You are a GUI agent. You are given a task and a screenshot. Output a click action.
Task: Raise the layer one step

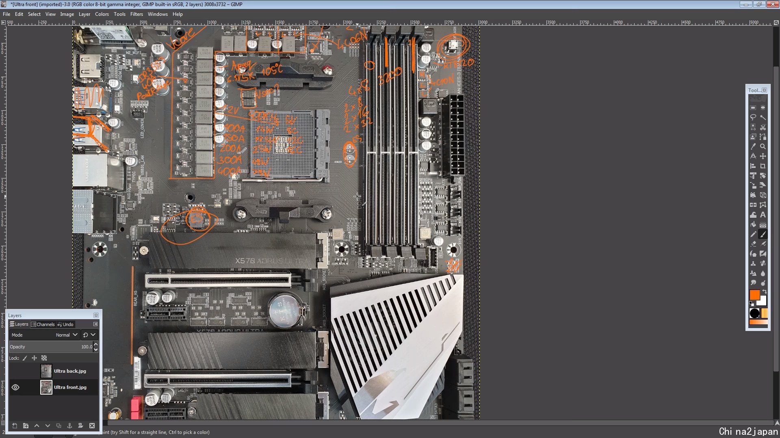coord(37,425)
